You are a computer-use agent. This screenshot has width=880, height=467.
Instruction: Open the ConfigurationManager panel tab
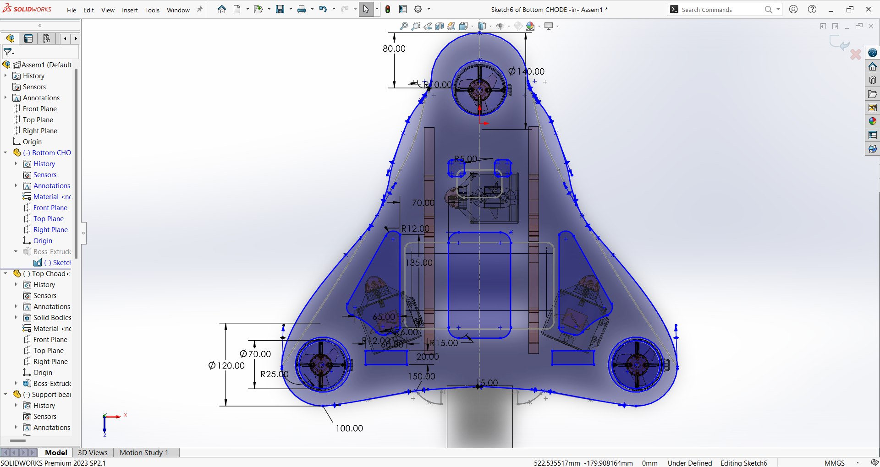point(46,38)
